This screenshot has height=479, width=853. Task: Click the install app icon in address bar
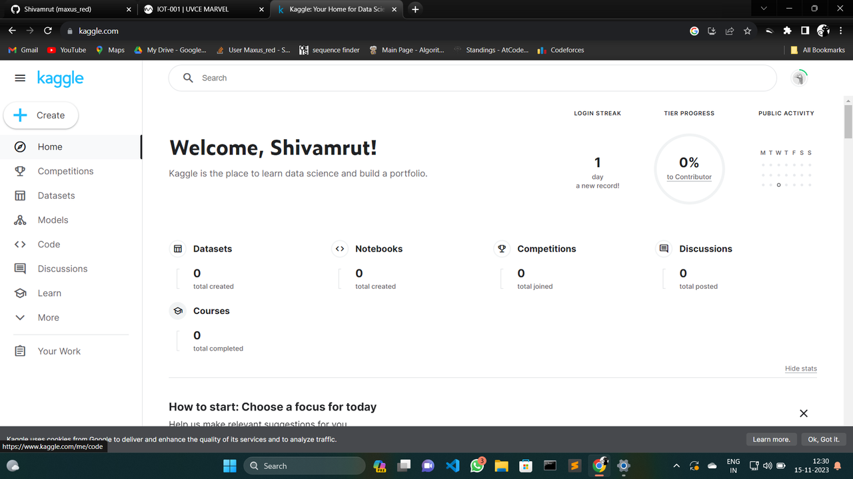pos(712,31)
